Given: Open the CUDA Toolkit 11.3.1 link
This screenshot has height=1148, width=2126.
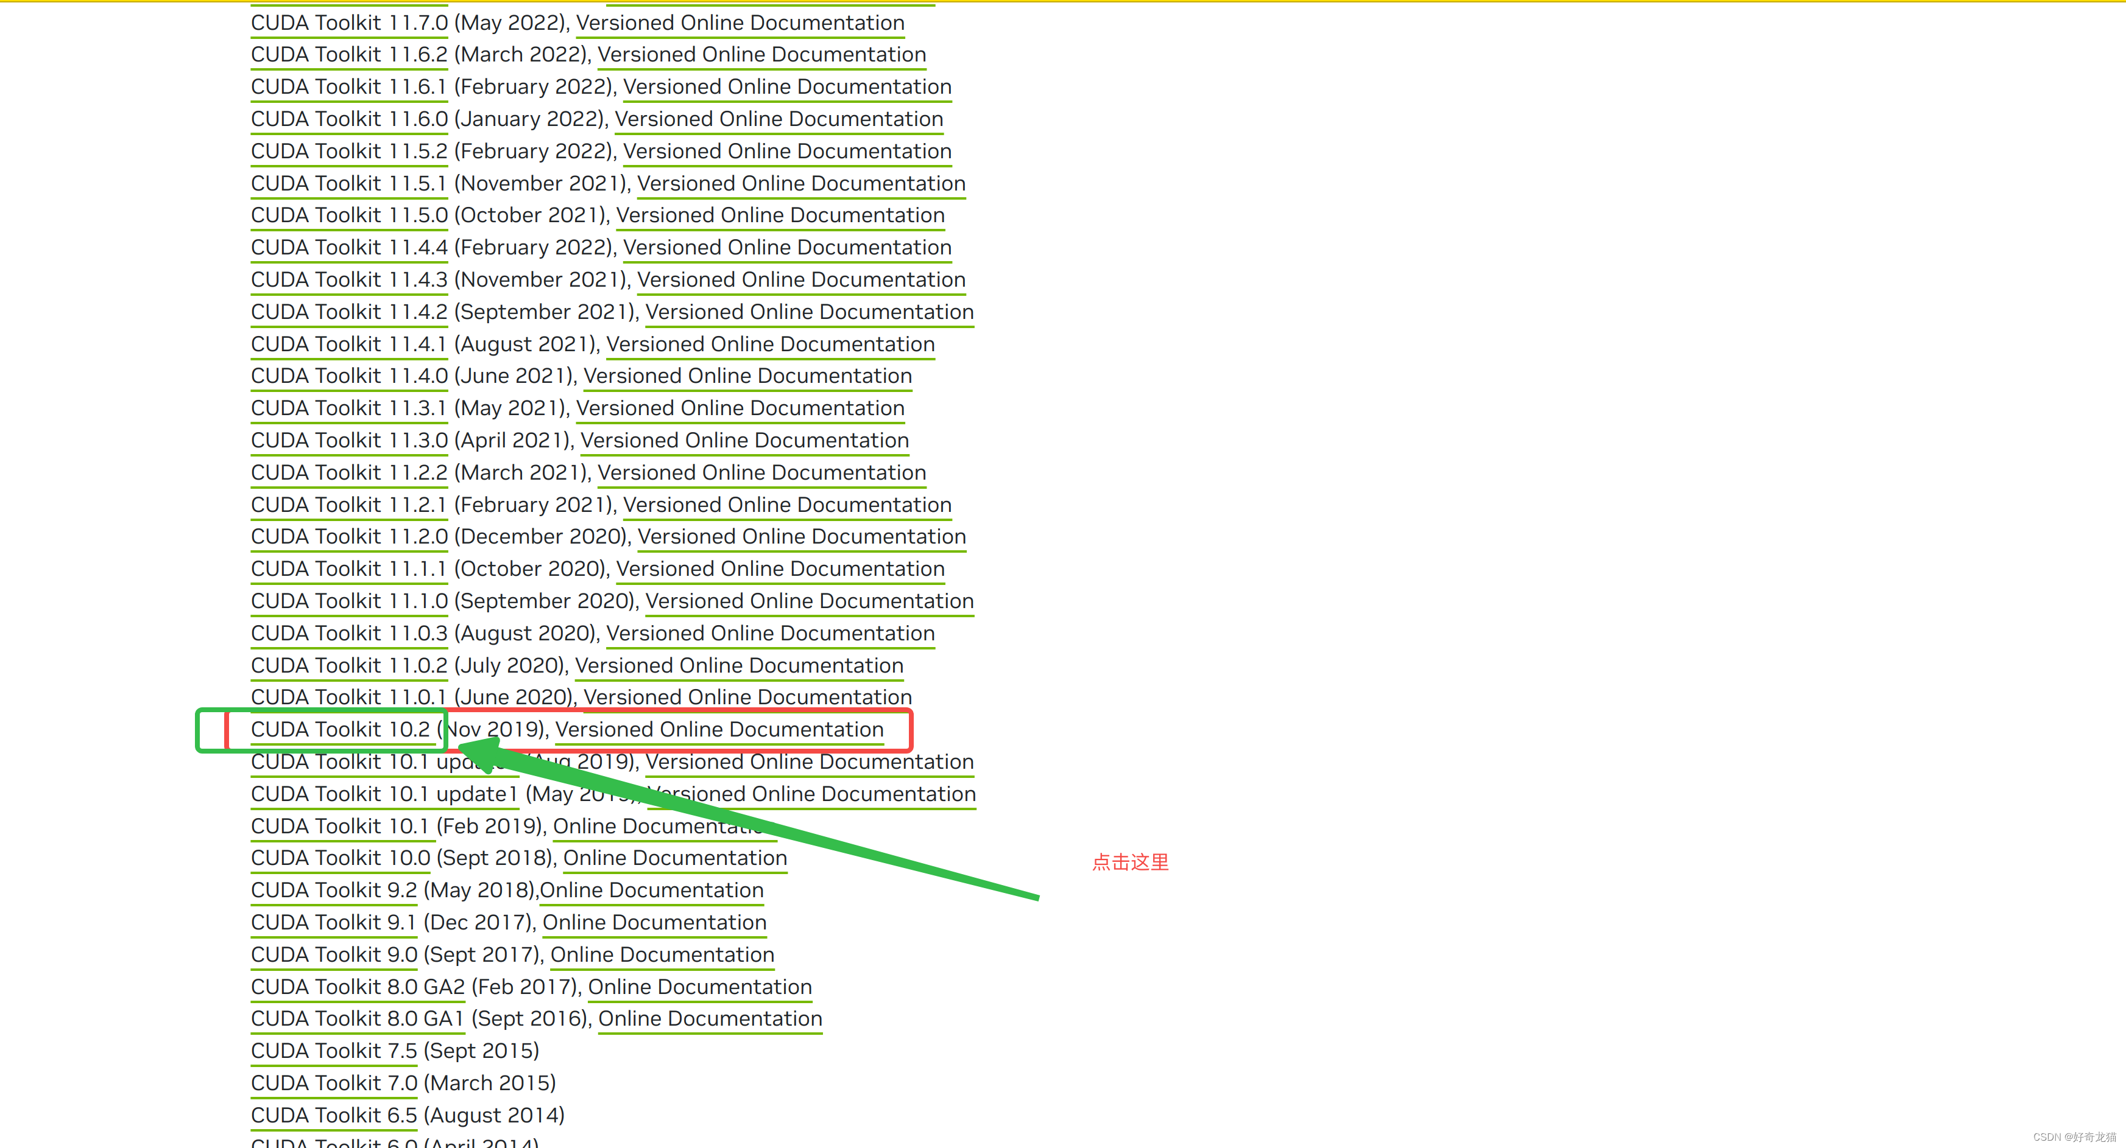Looking at the screenshot, I should pos(349,409).
